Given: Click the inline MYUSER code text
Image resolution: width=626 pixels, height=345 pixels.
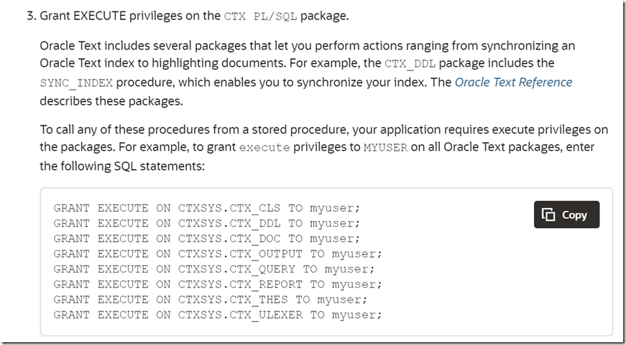Looking at the screenshot, I should (385, 148).
